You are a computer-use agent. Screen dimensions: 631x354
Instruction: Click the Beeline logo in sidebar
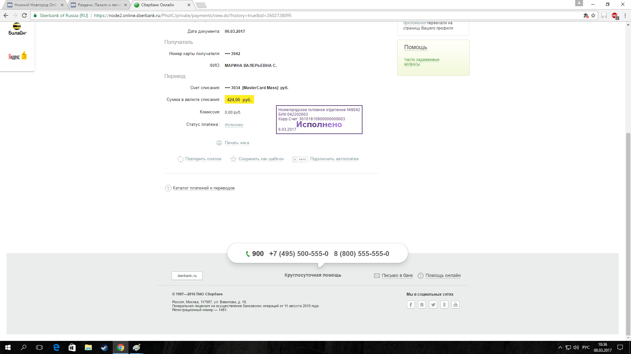pyautogui.click(x=17, y=29)
